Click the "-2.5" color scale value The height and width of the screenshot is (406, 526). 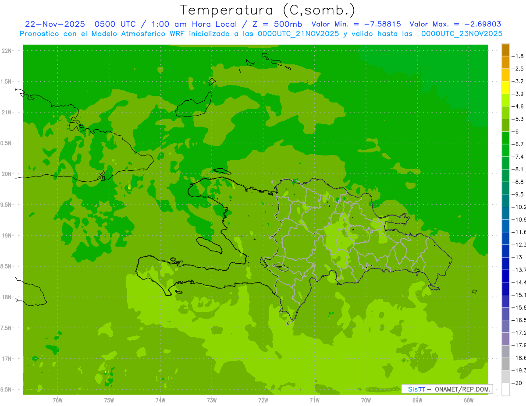click(519, 69)
